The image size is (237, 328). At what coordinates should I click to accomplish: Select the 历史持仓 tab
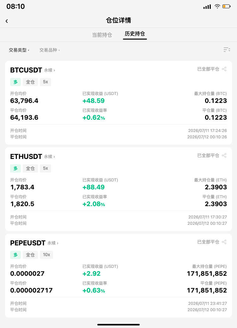135,34
